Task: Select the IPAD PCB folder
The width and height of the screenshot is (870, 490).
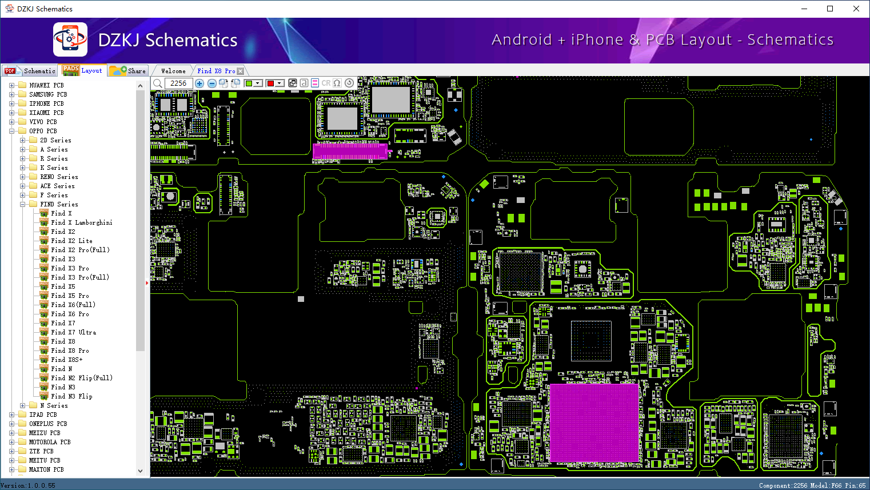Action: tap(43, 415)
